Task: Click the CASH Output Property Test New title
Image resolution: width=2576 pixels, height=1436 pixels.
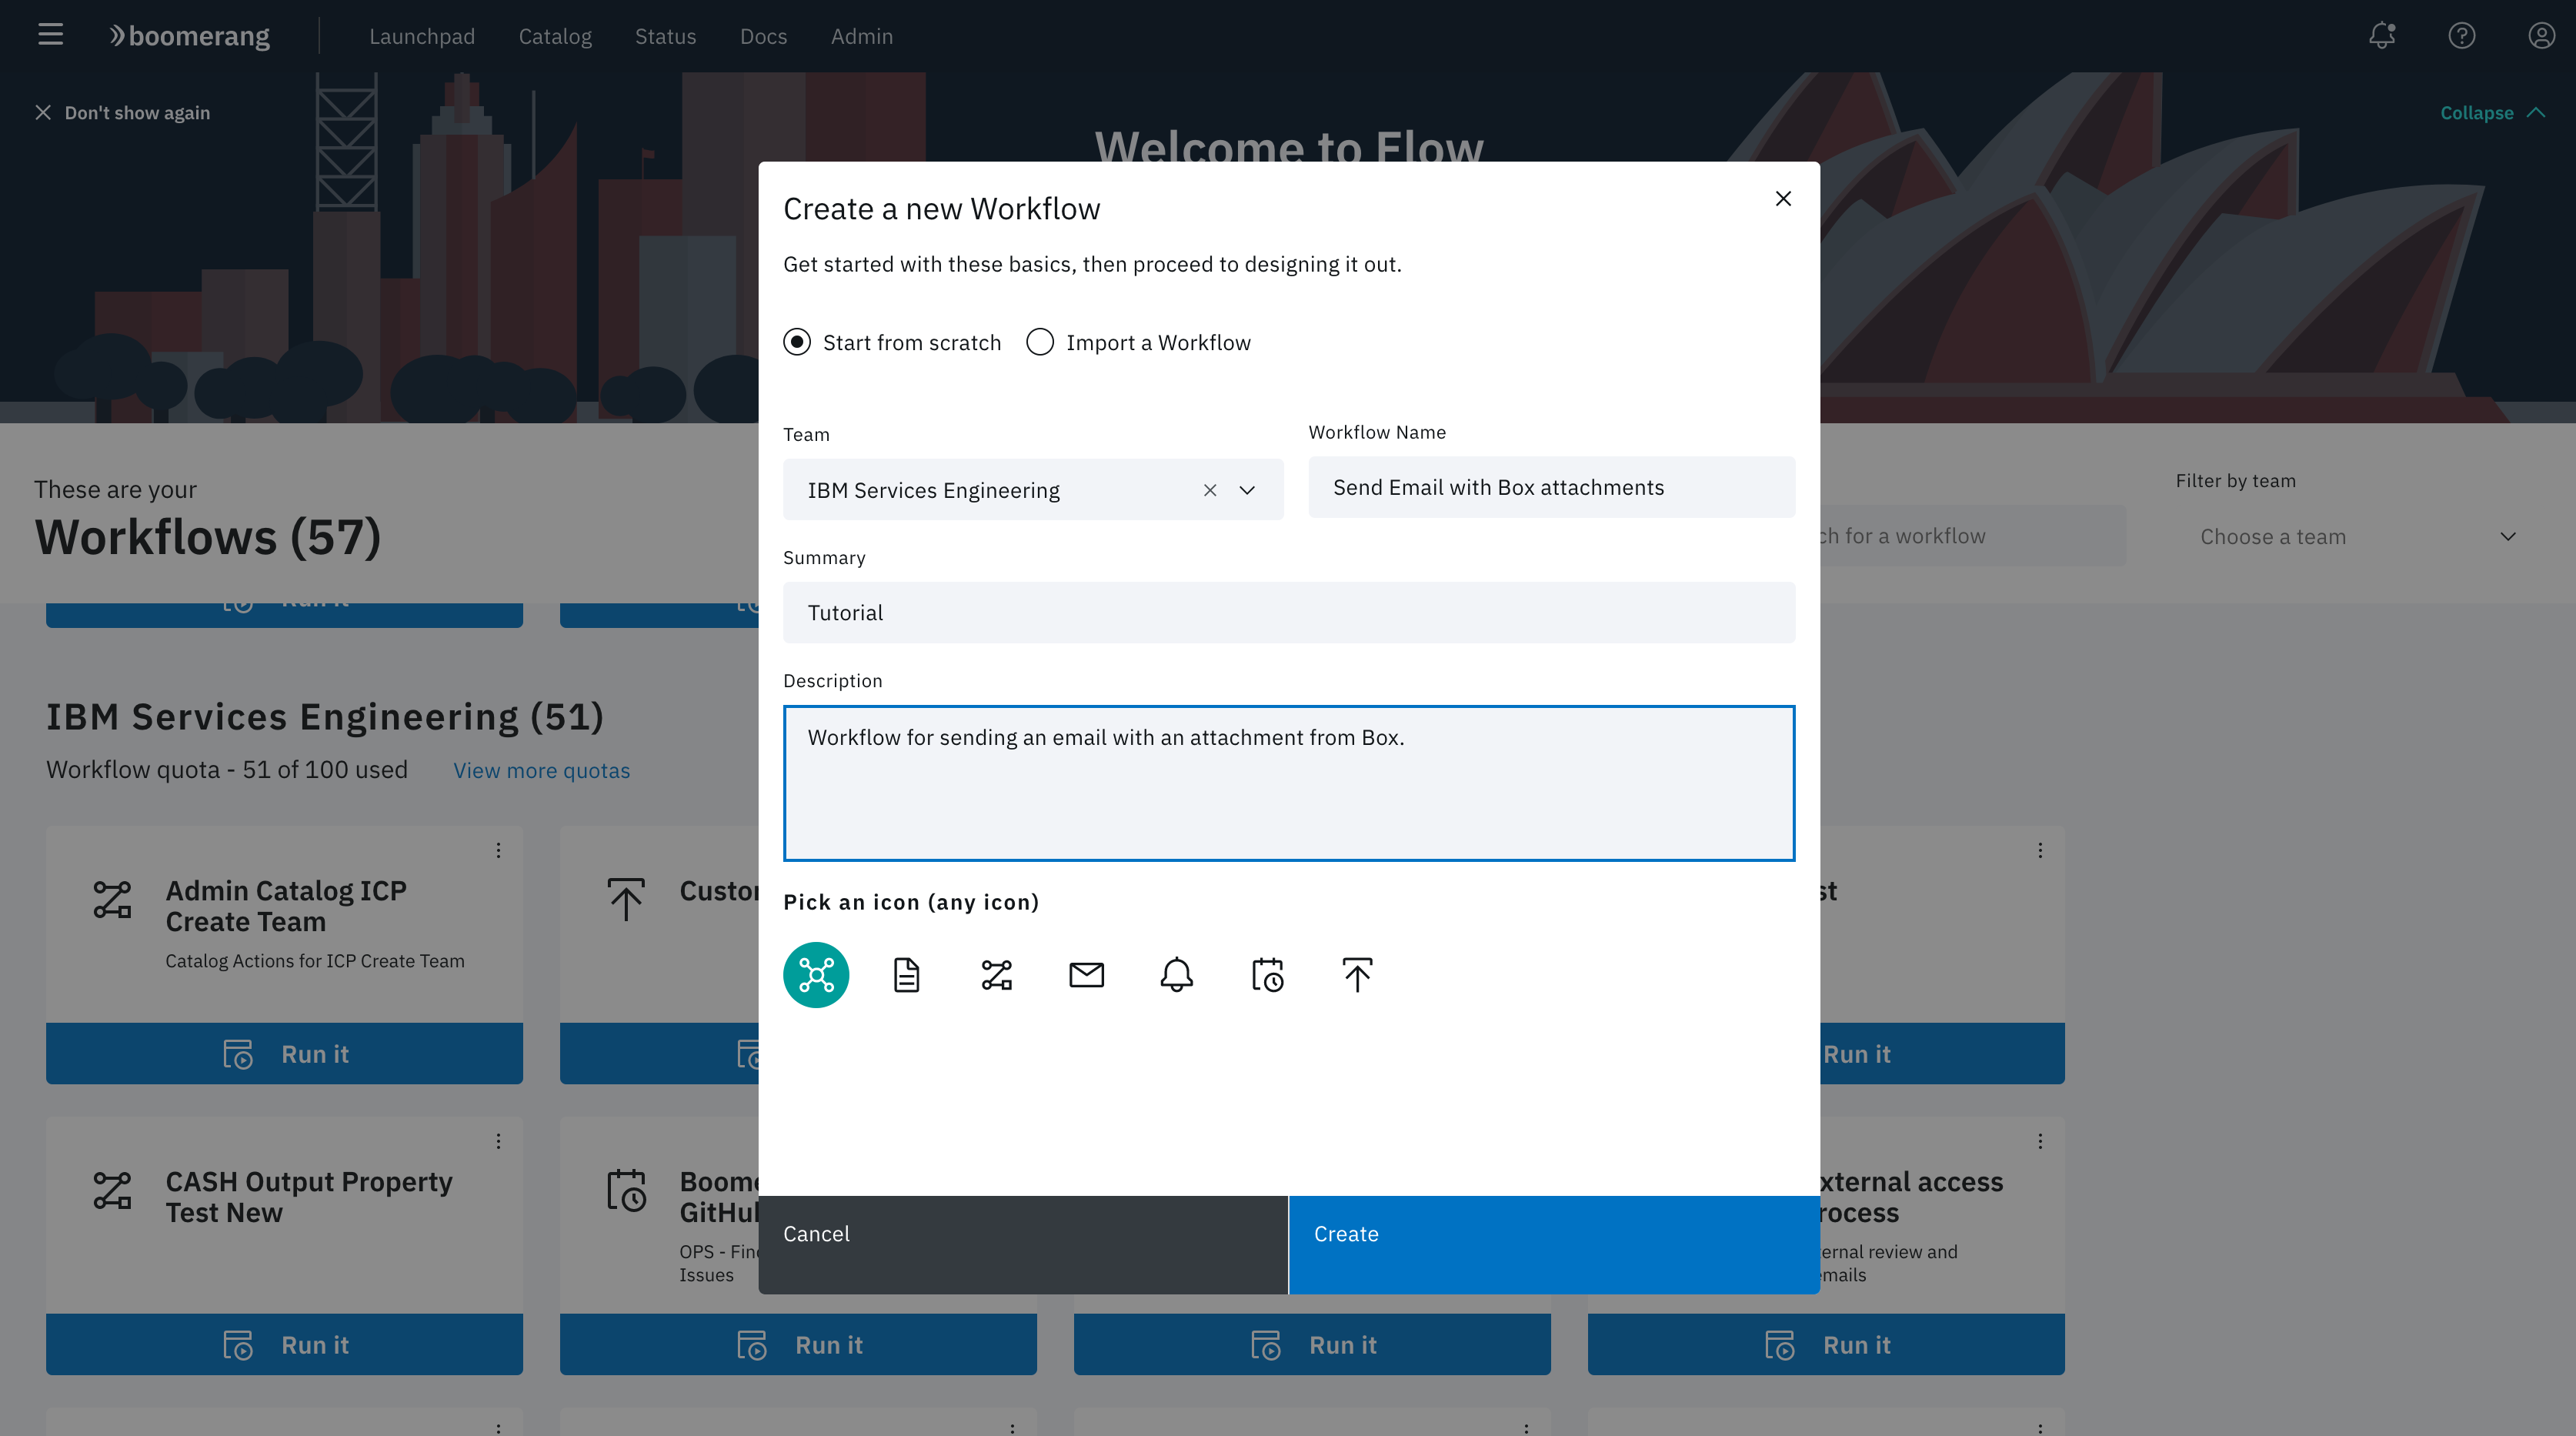Action: (x=309, y=1197)
